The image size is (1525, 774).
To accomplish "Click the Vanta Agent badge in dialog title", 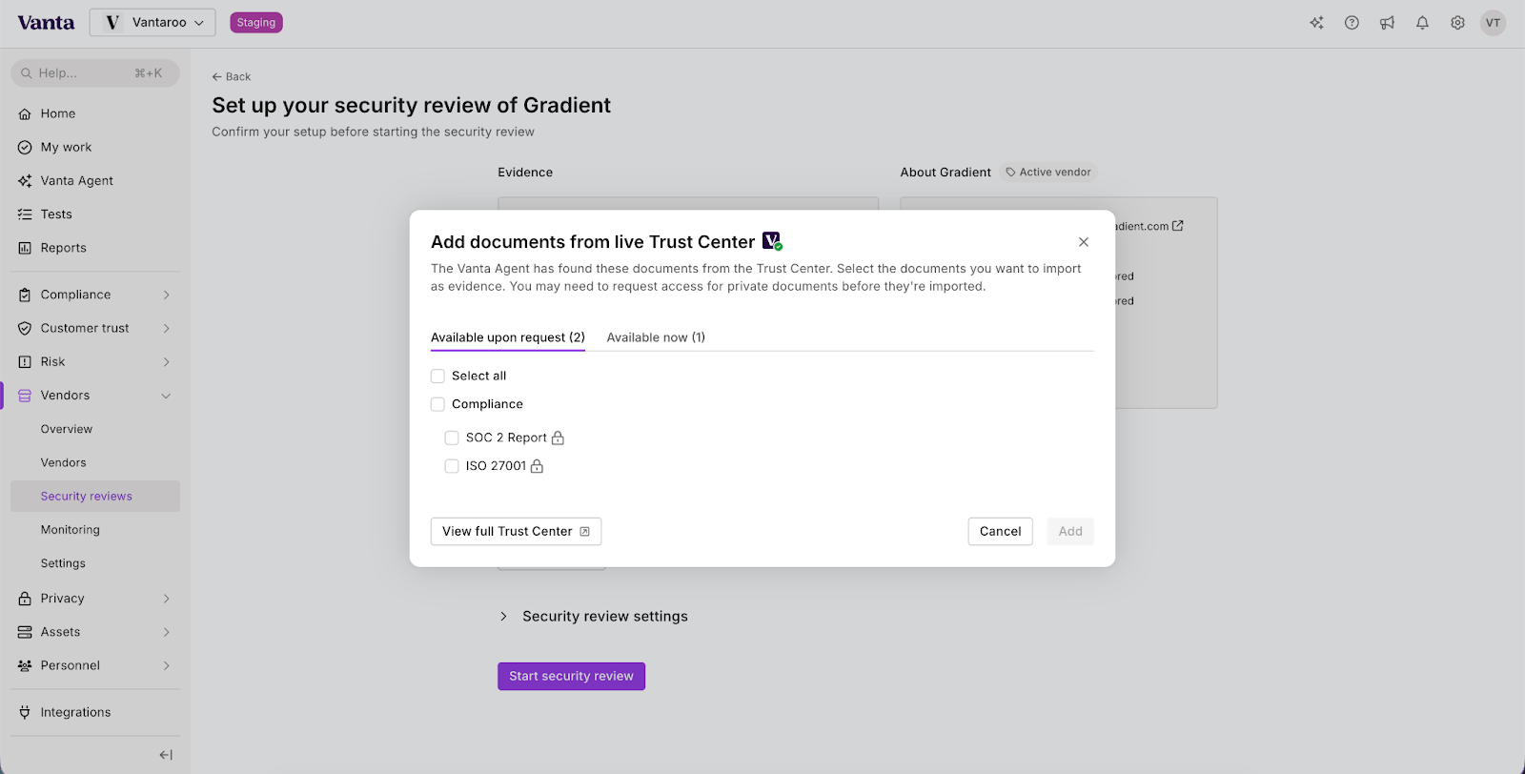I will [772, 241].
